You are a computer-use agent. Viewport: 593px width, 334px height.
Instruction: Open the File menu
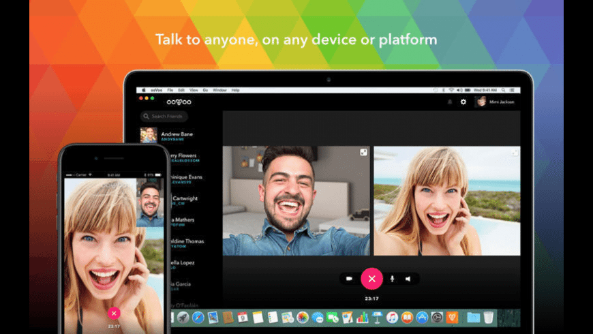pyautogui.click(x=170, y=91)
